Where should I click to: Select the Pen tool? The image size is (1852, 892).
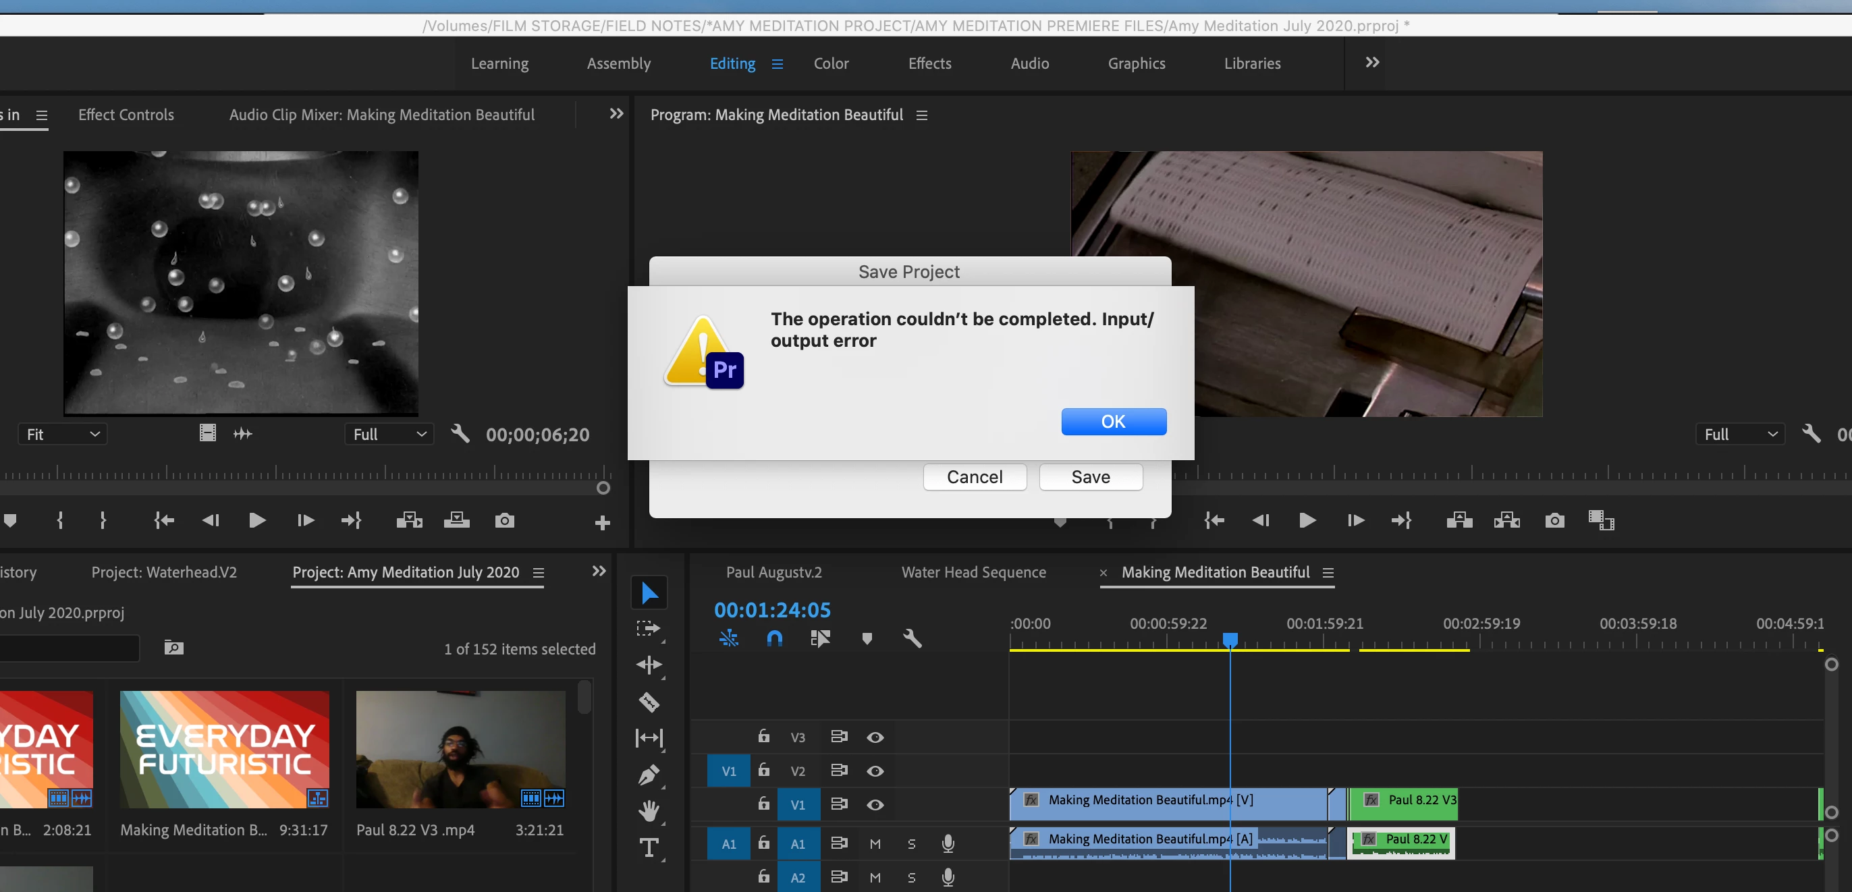pos(649,775)
